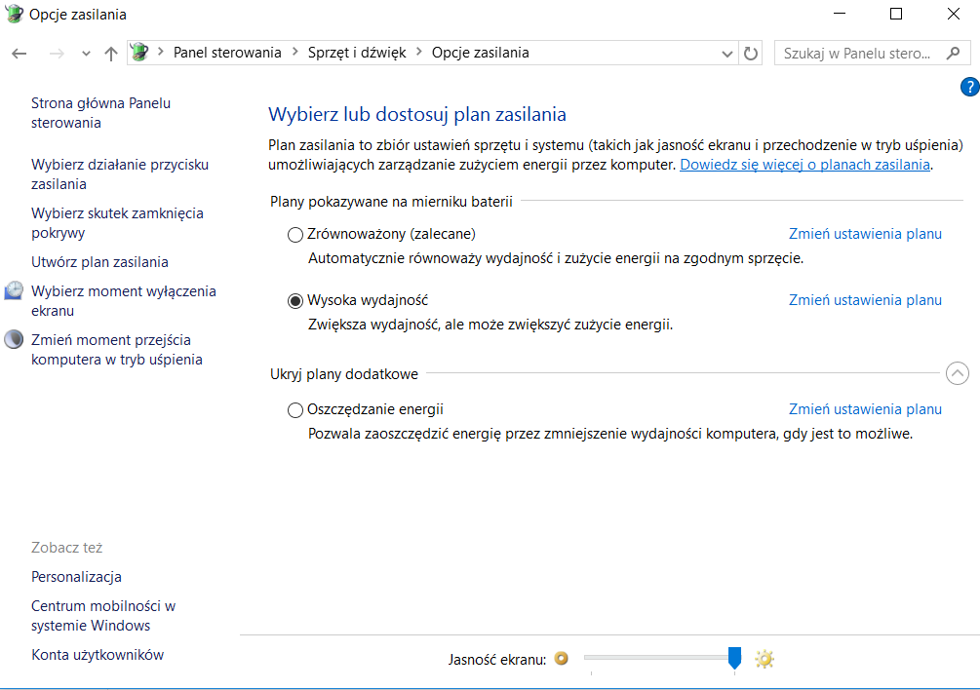Click the Szukaj w Panelu sterowania field
980x690 pixels.
858,53
